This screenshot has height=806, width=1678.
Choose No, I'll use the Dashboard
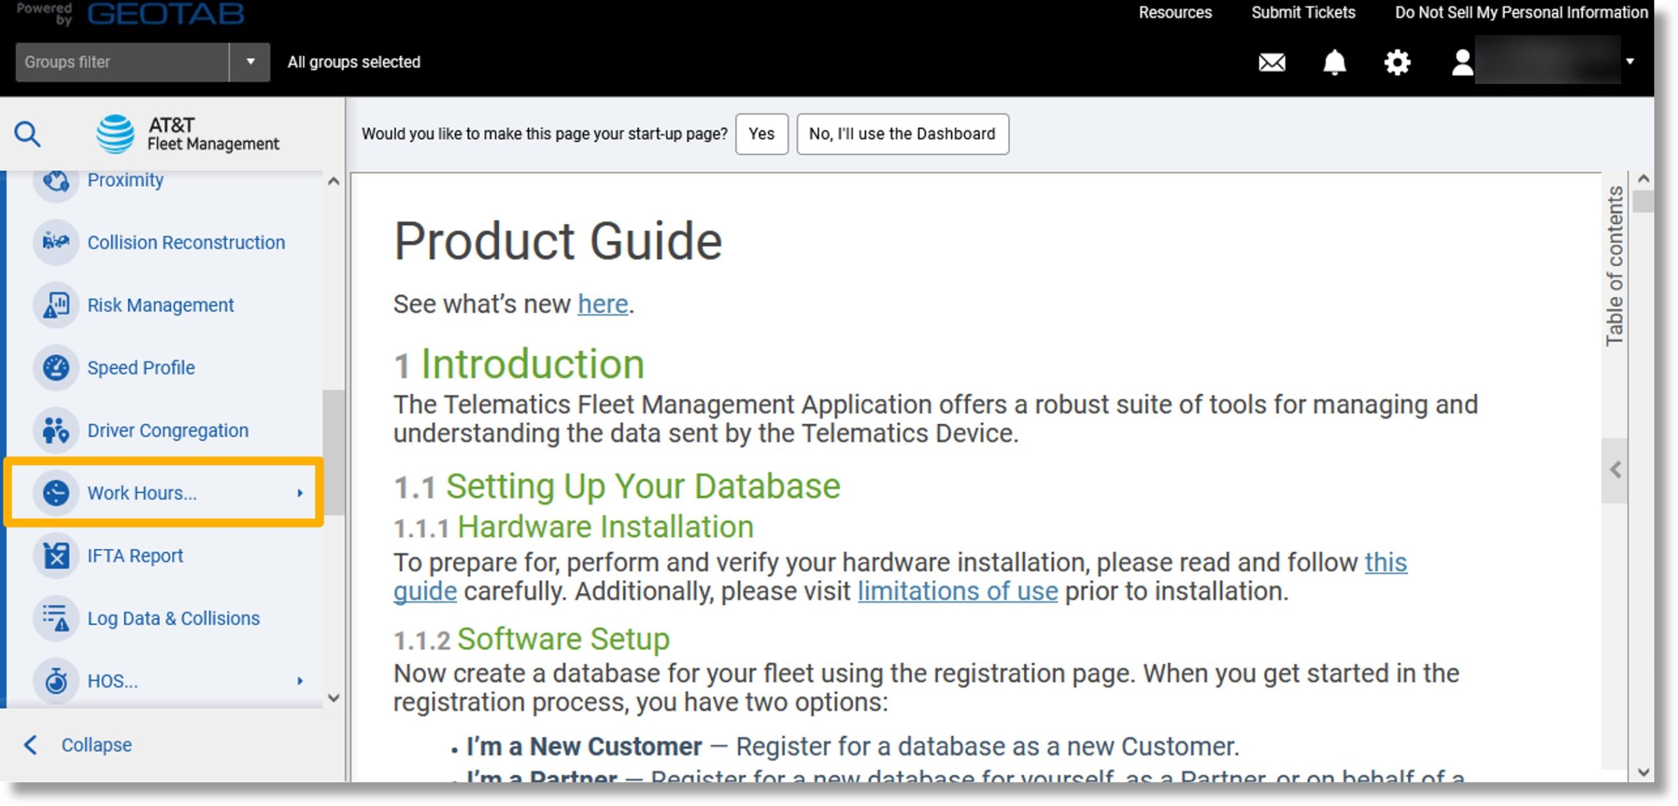tap(903, 134)
